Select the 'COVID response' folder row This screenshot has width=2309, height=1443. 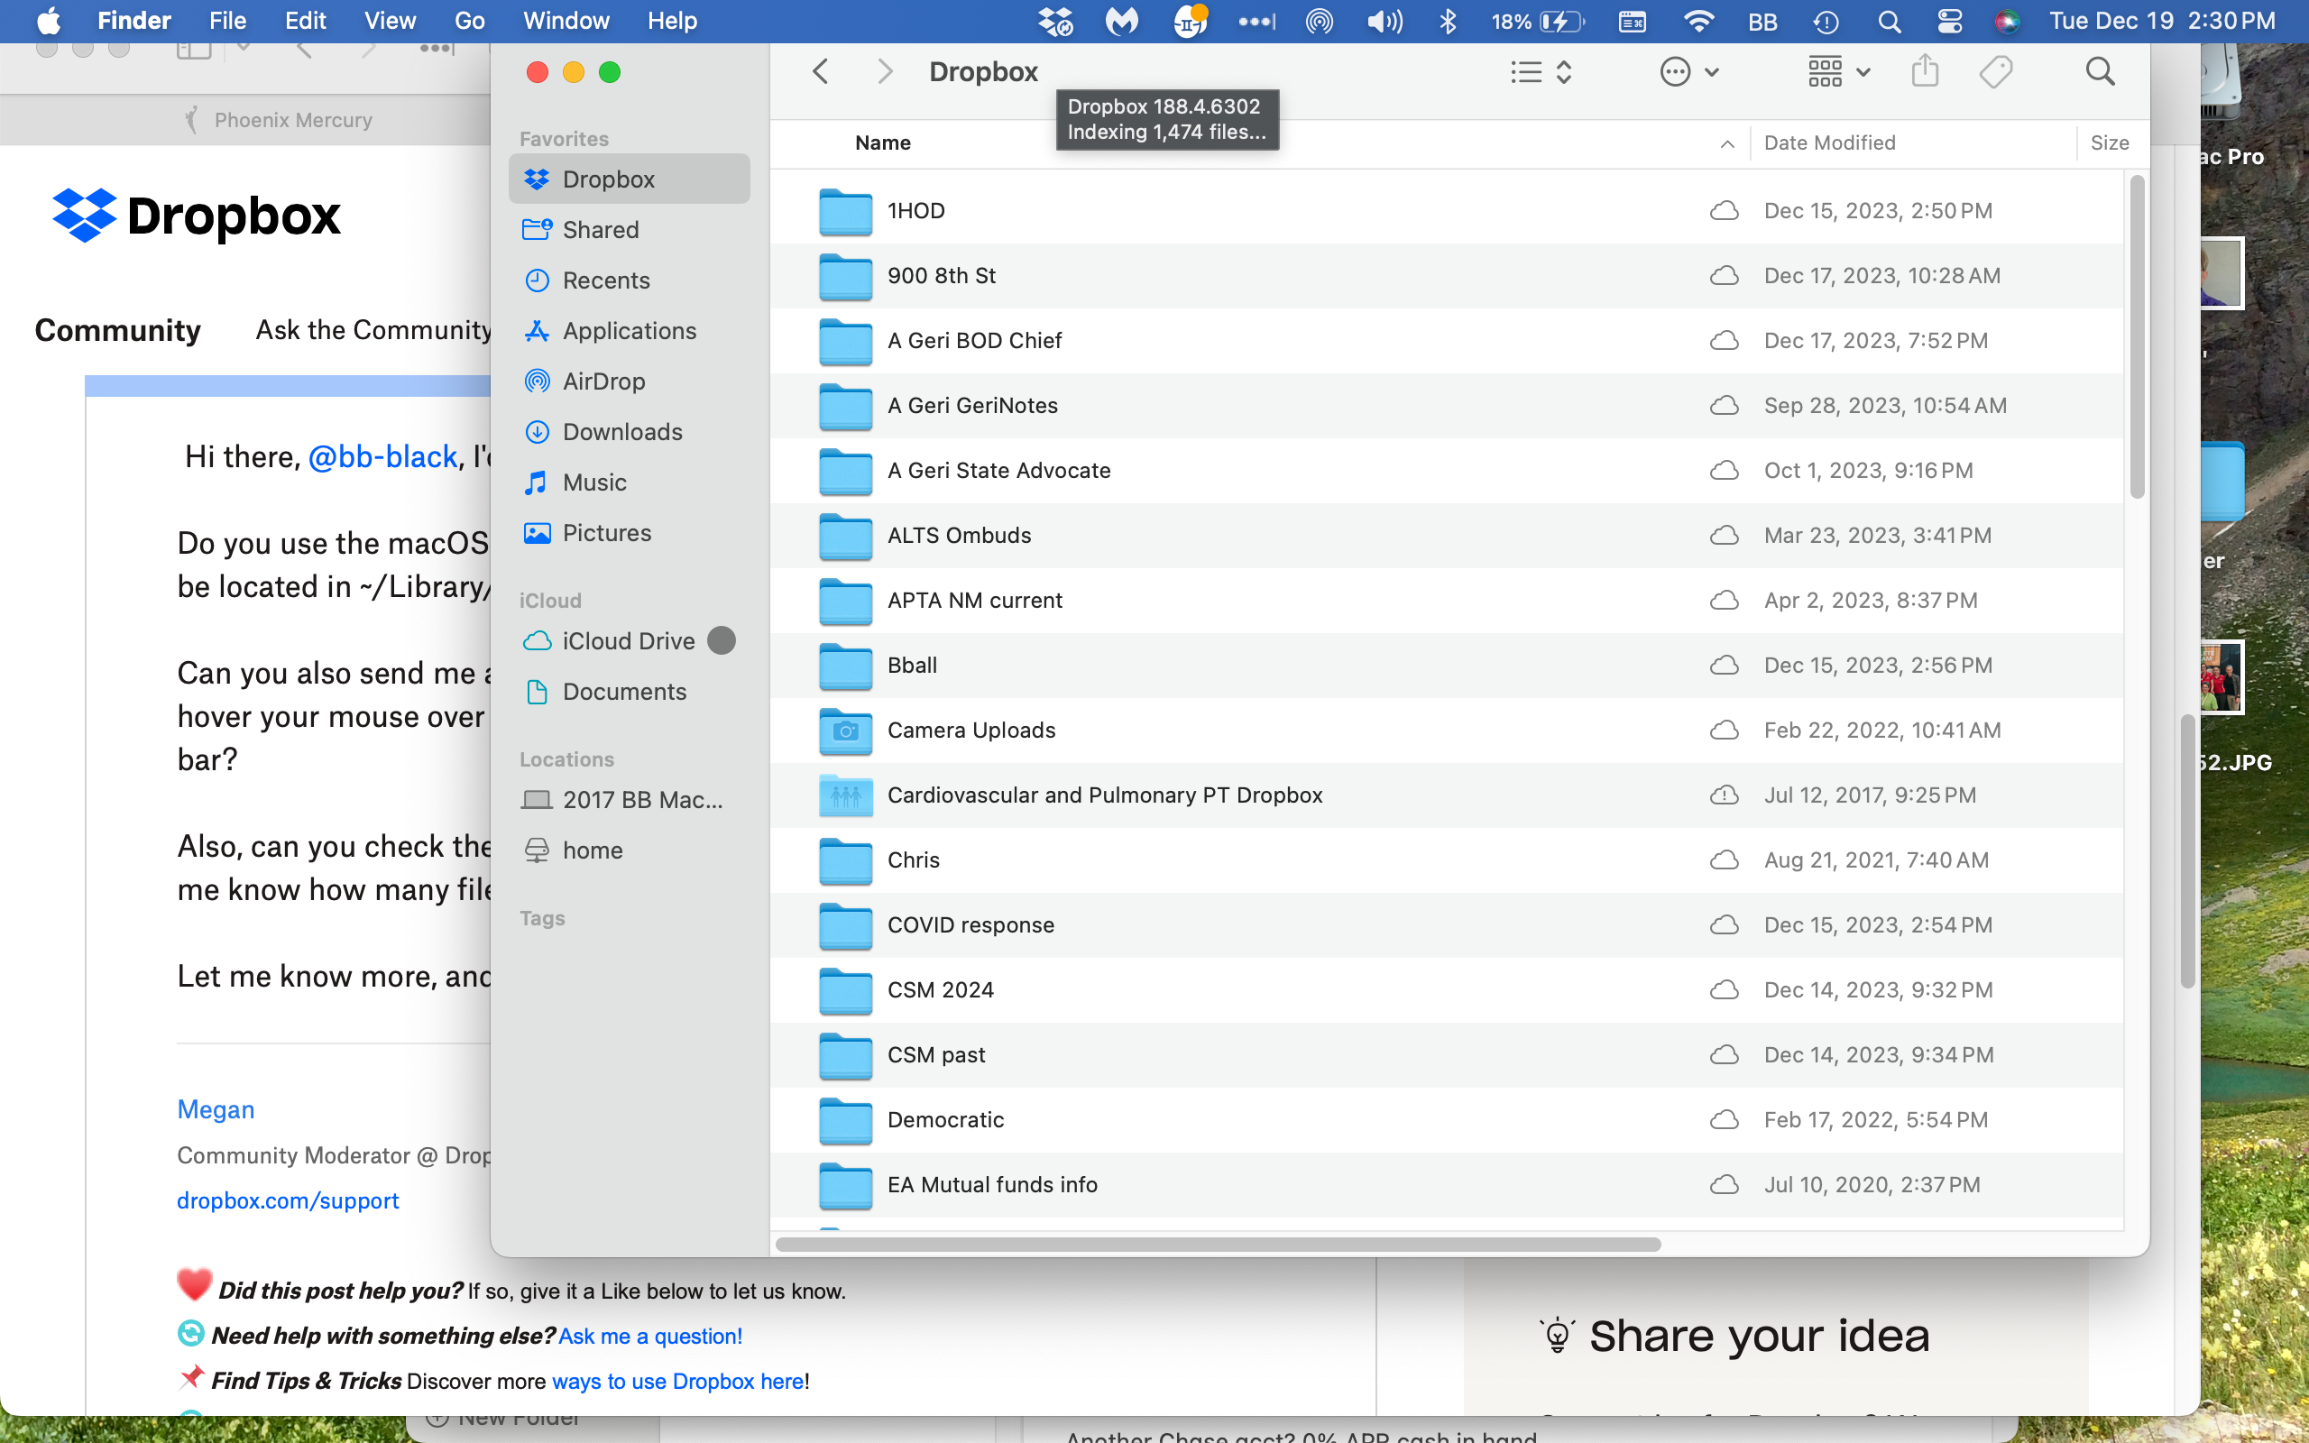click(x=1447, y=924)
